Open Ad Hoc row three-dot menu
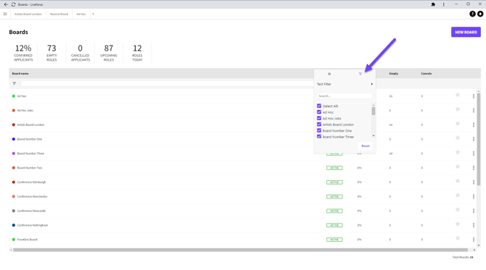This screenshot has width=486, height=270. tap(473, 96)
